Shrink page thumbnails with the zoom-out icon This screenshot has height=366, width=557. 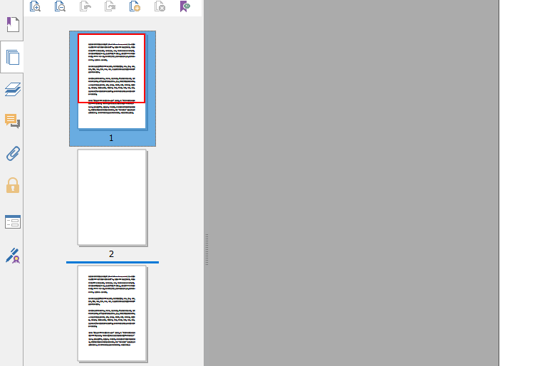point(60,6)
